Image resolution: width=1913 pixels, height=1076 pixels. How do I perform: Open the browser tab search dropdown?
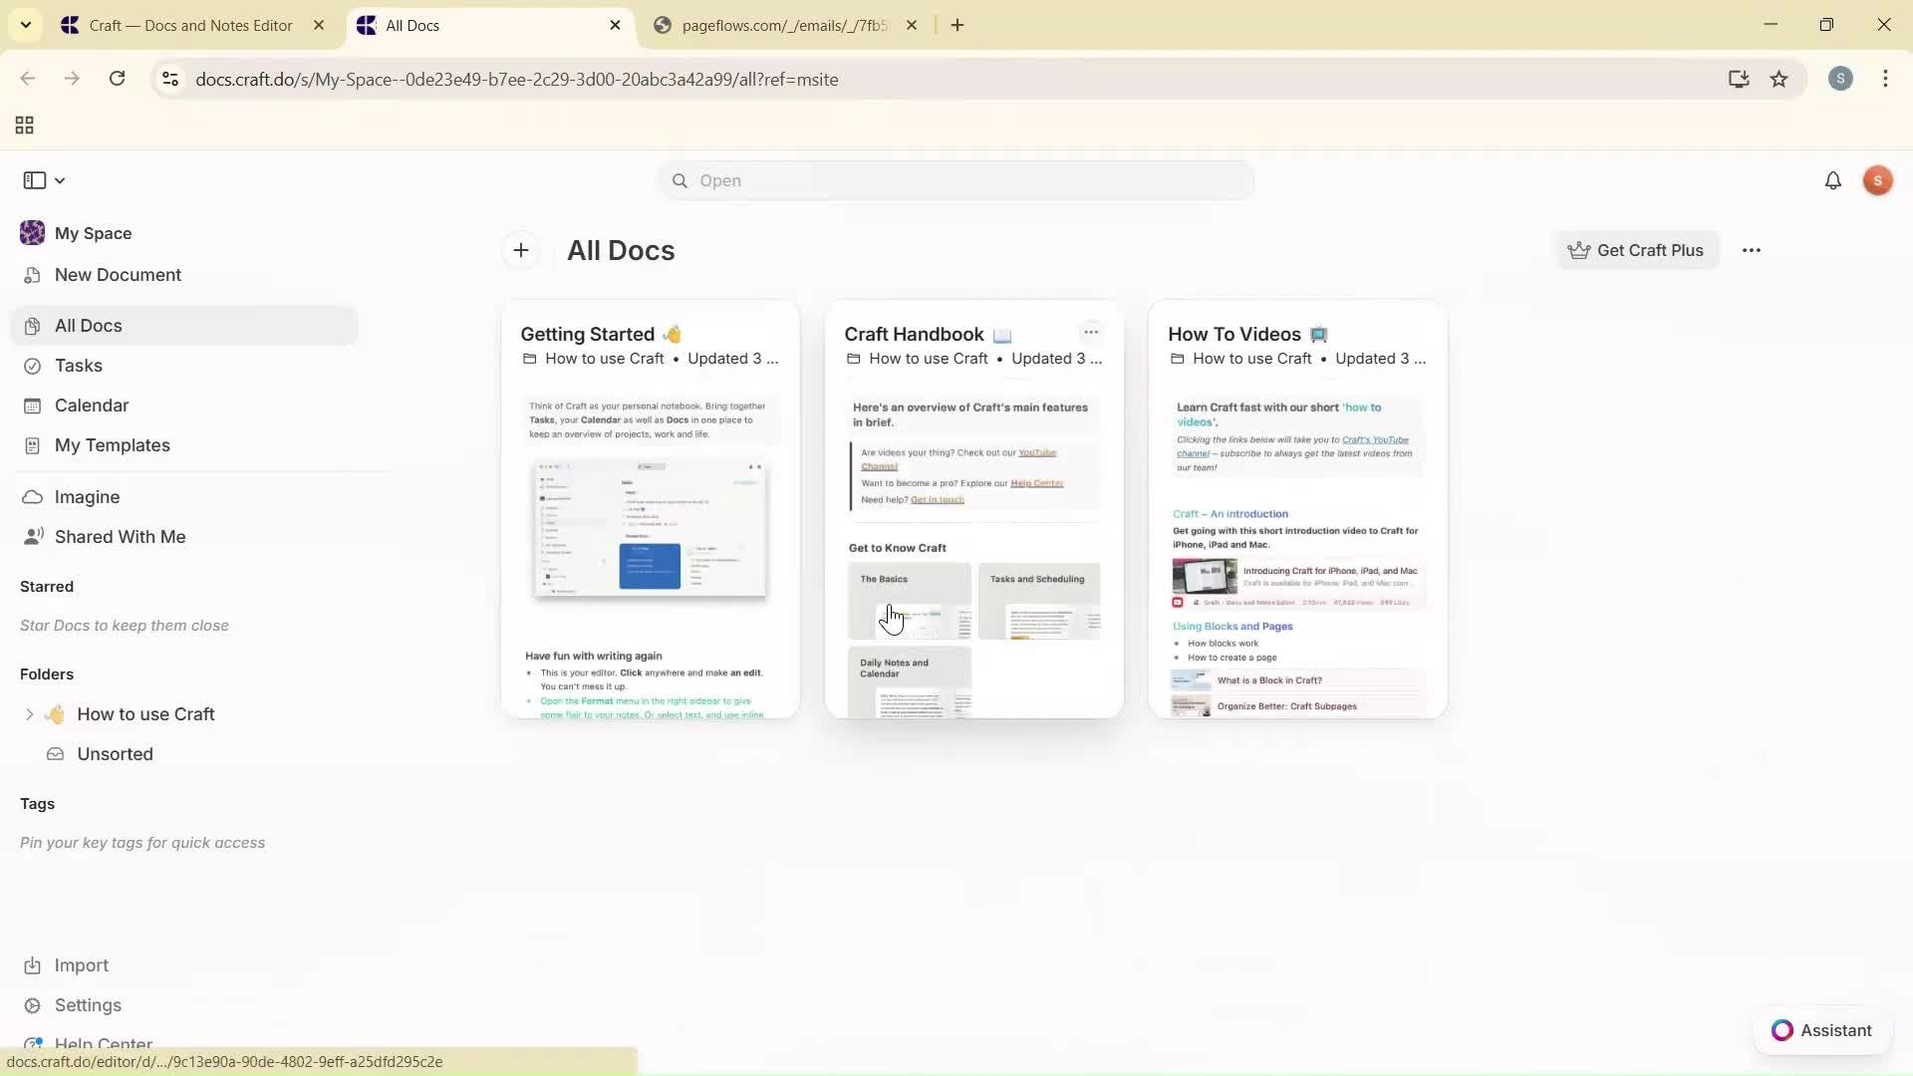(26, 25)
